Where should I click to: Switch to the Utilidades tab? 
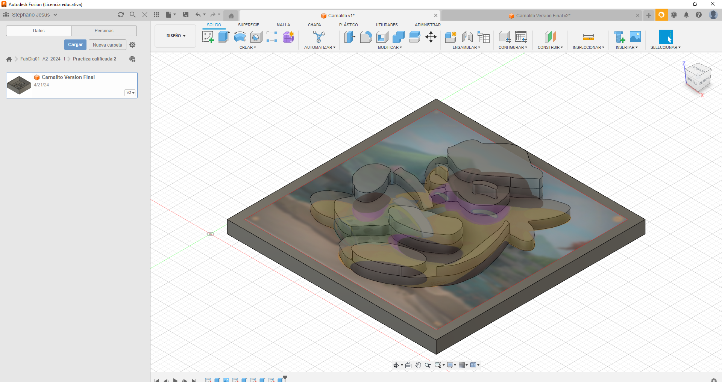tap(387, 25)
